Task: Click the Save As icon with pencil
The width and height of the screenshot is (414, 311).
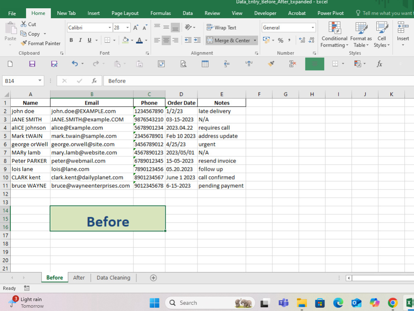Action: (54, 64)
